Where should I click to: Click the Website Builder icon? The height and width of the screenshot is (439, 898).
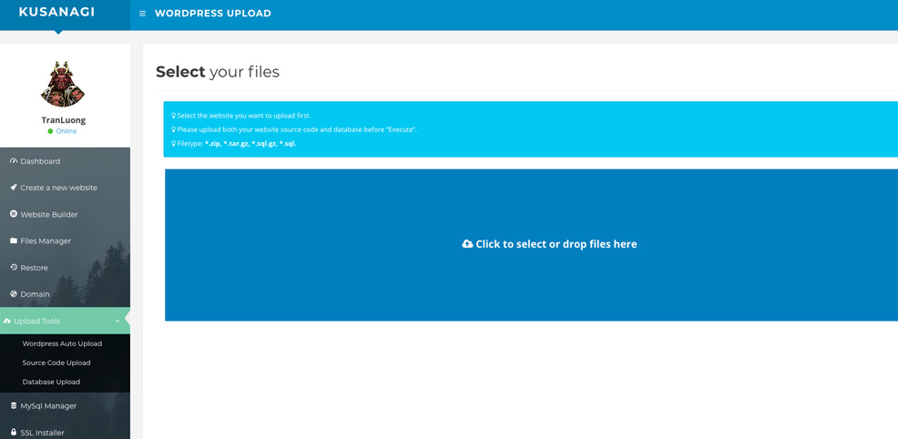click(x=14, y=214)
